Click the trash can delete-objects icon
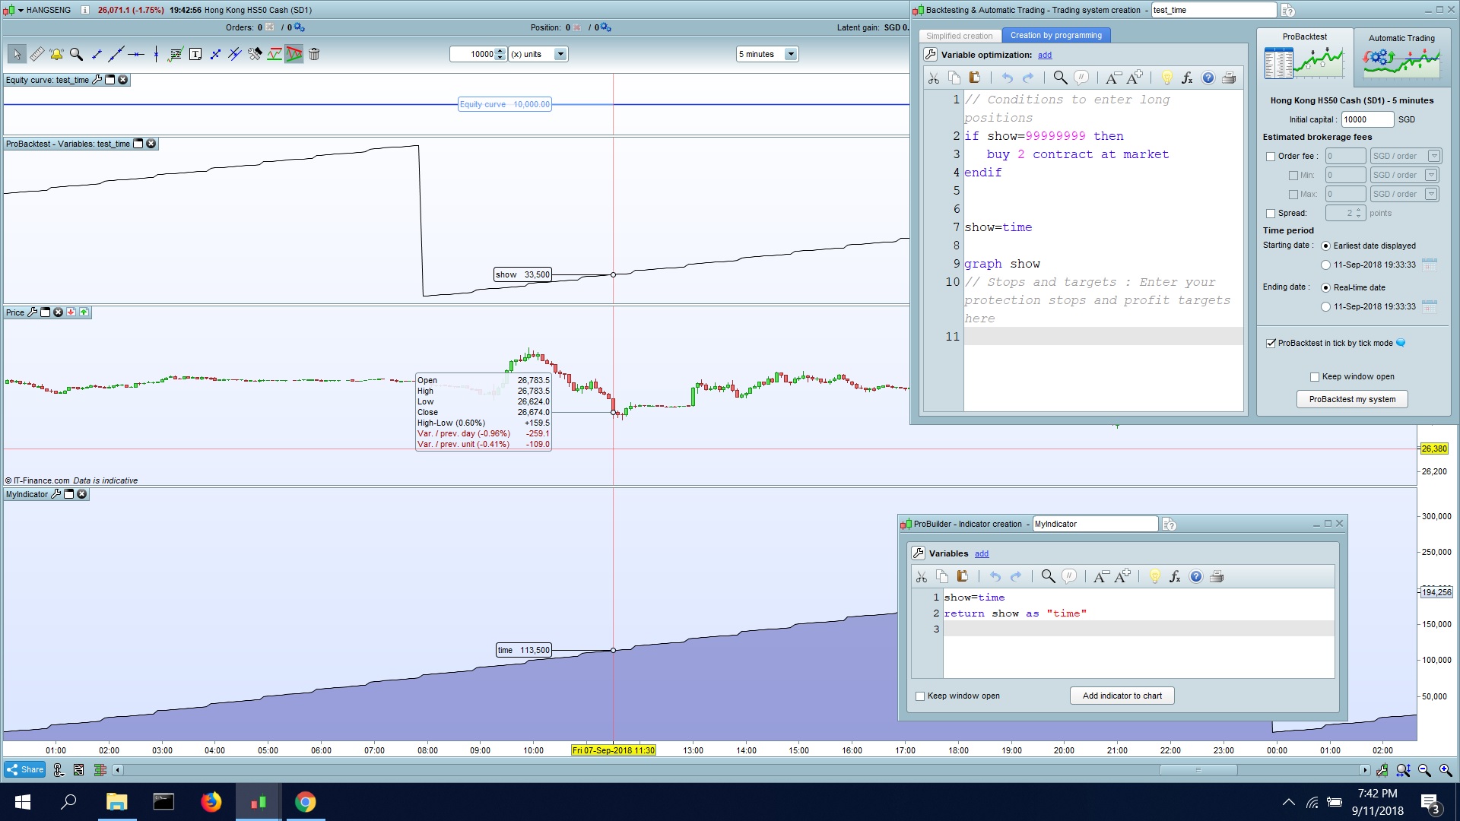1460x821 pixels. 314,54
